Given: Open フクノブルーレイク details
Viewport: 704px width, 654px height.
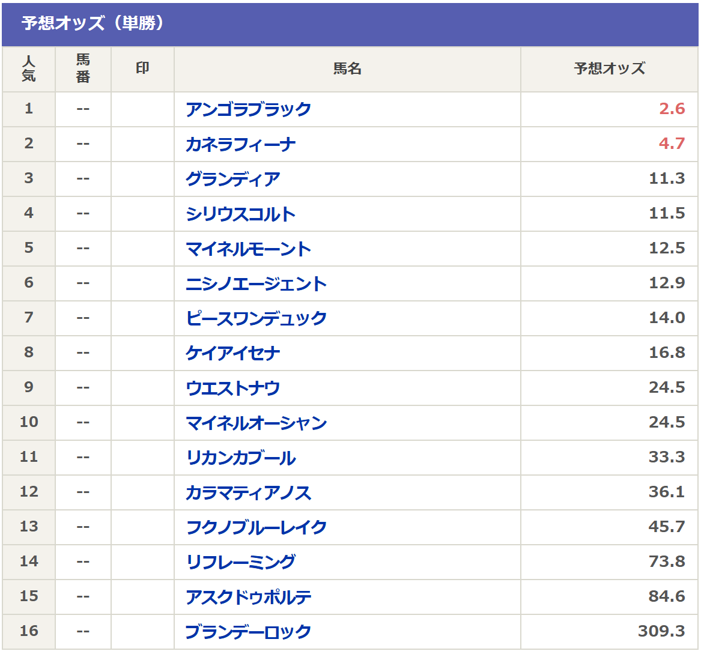Looking at the screenshot, I should click(256, 527).
